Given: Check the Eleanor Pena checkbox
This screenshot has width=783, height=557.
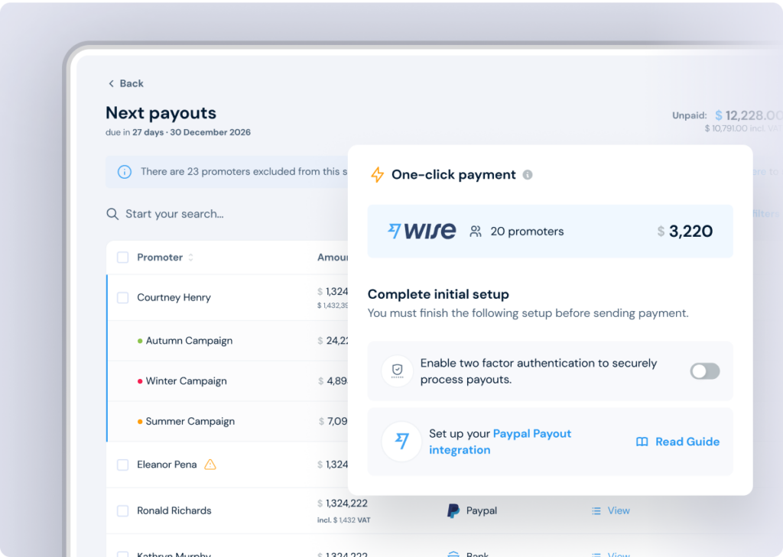Looking at the screenshot, I should pos(122,465).
